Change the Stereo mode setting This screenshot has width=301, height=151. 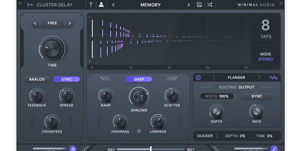click(265, 59)
